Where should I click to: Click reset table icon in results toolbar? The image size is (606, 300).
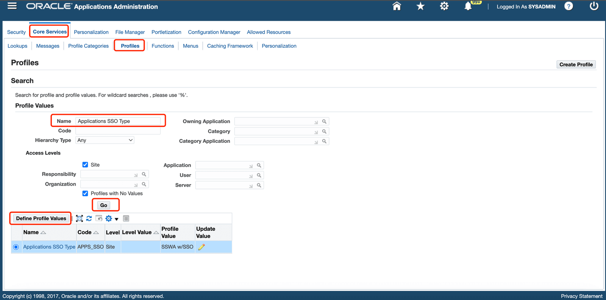99,218
